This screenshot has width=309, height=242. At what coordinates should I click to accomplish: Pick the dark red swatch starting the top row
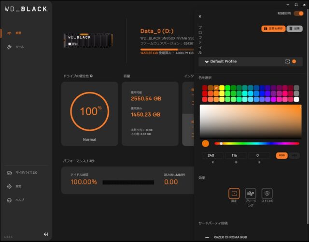tap(205, 88)
